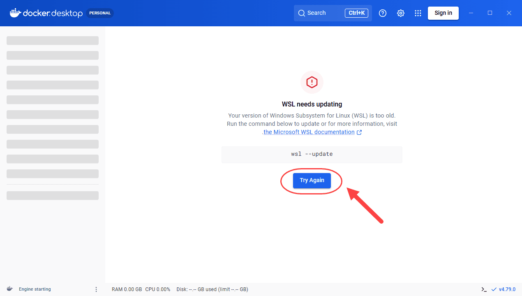Click the red warning hexagon icon
Image resolution: width=522 pixels, height=296 pixels.
pyautogui.click(x=312, y=82)
